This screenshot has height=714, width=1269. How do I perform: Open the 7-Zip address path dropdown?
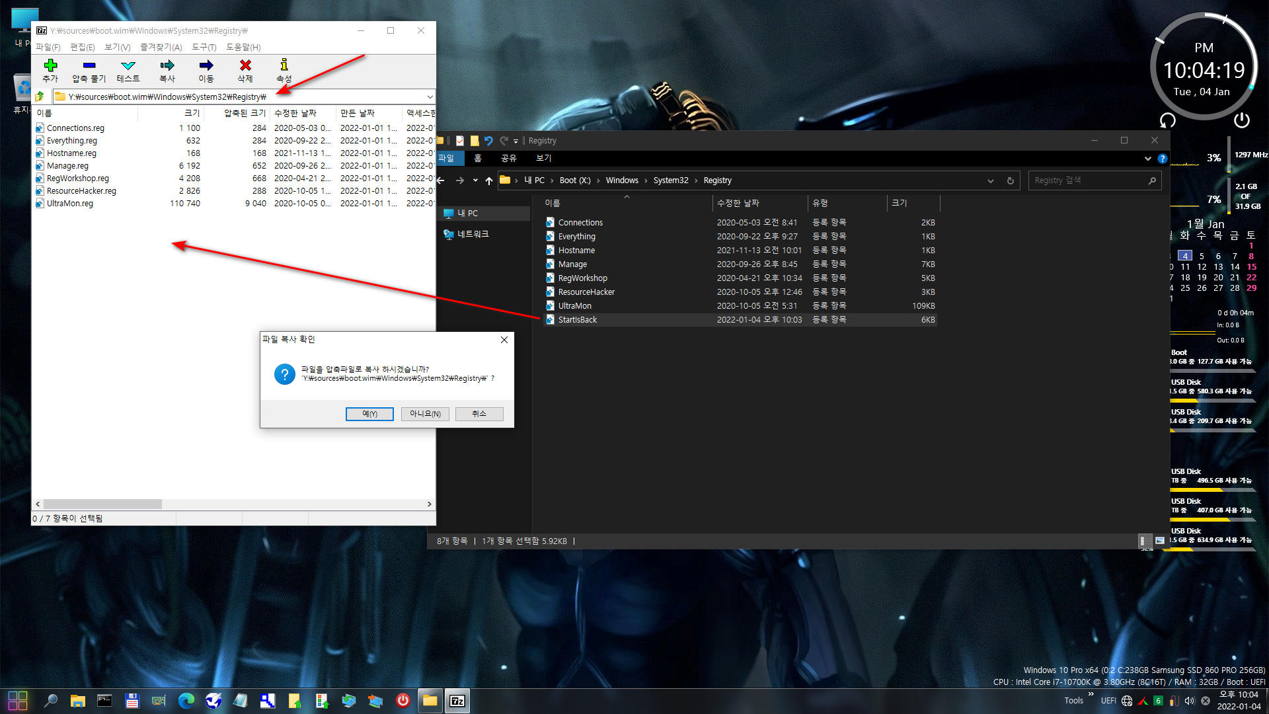point(430,97)
